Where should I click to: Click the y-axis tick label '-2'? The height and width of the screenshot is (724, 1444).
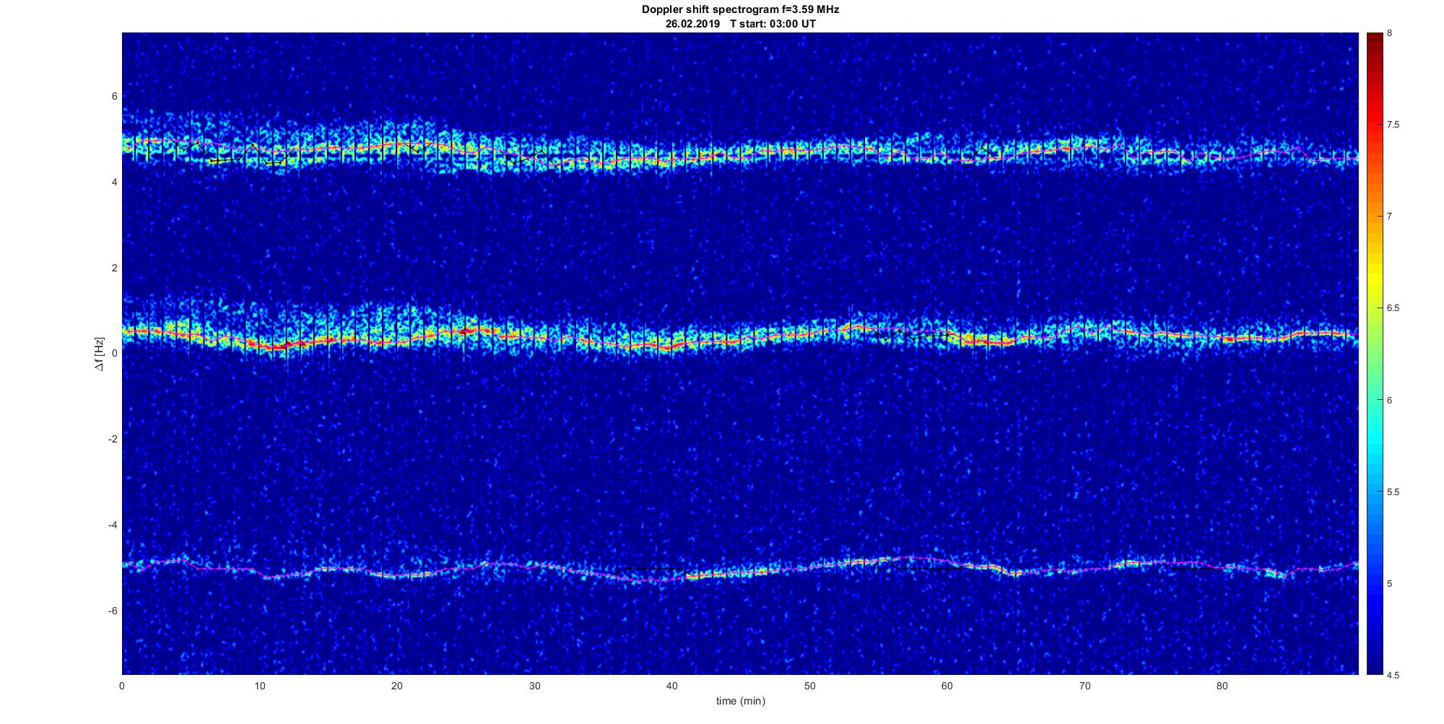[x=113, y=440]
